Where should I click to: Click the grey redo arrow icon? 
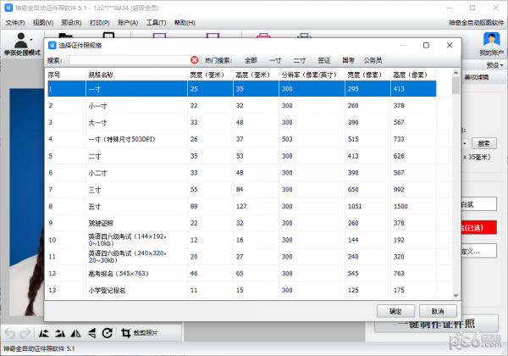(x=25, y=333)
